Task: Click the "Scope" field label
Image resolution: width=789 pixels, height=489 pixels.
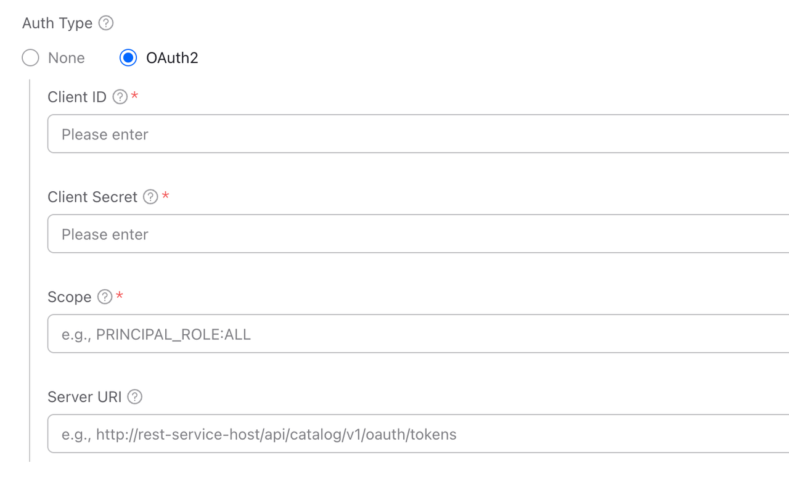Action: (x=69, y=297)
